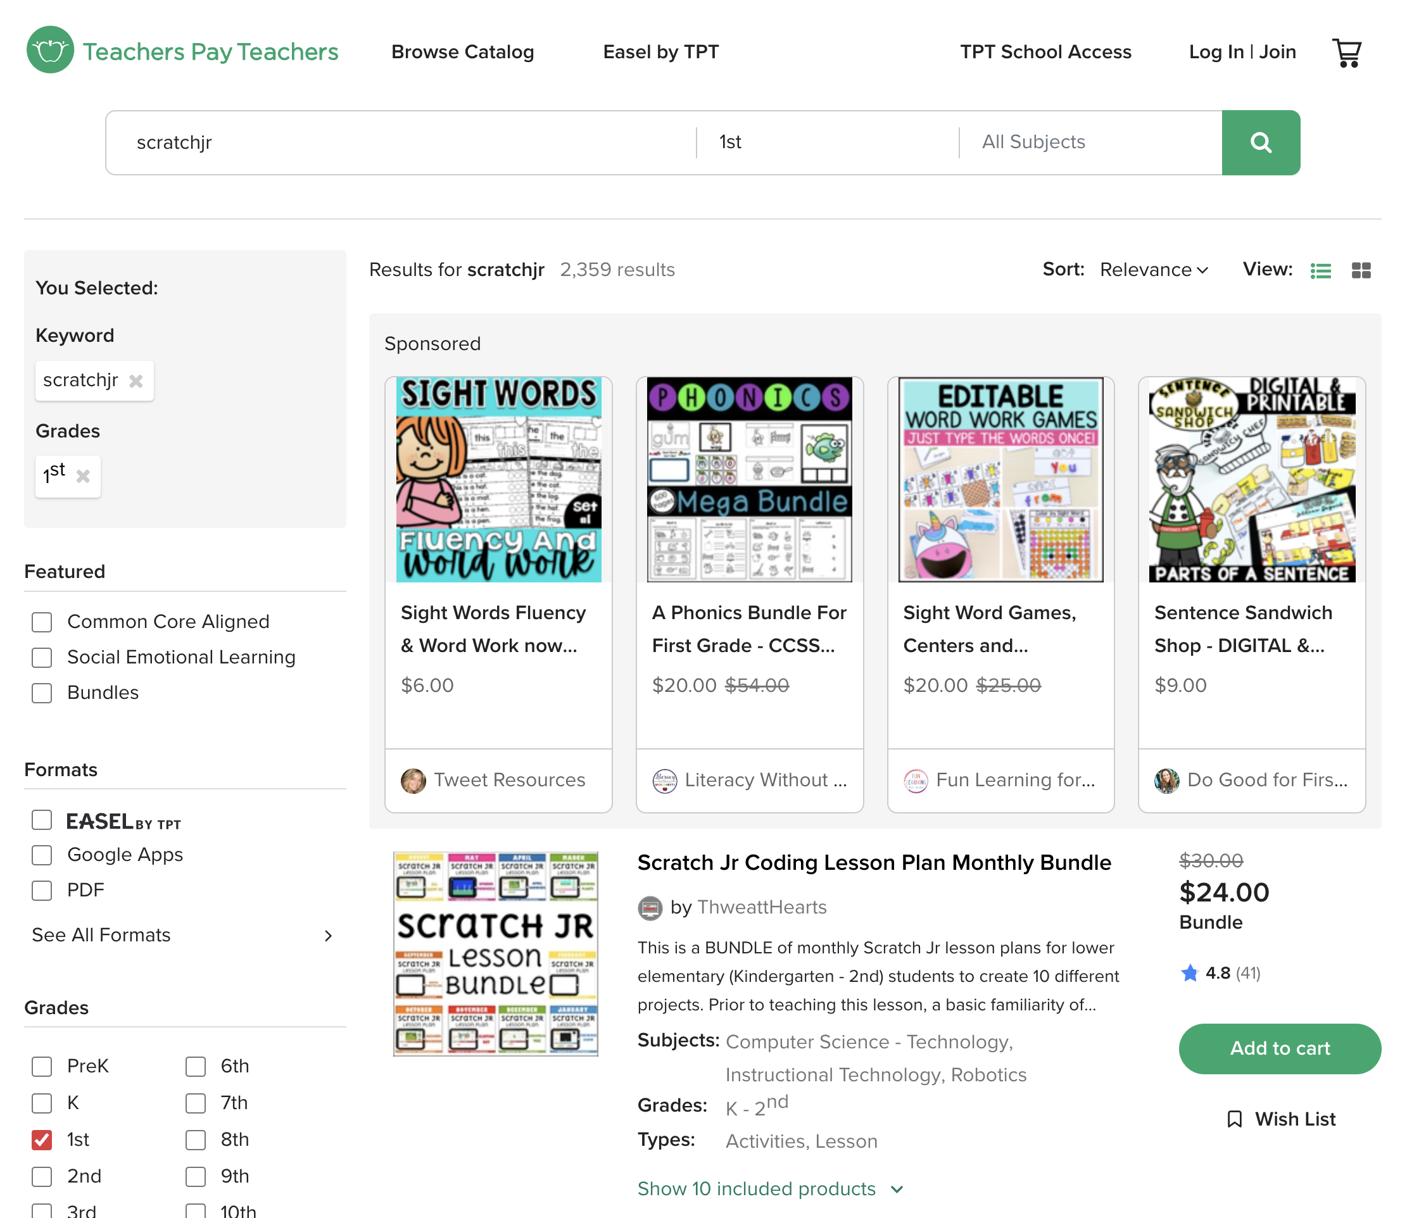
Task: Switch to list view icon
Action: tap(1321, 270)
